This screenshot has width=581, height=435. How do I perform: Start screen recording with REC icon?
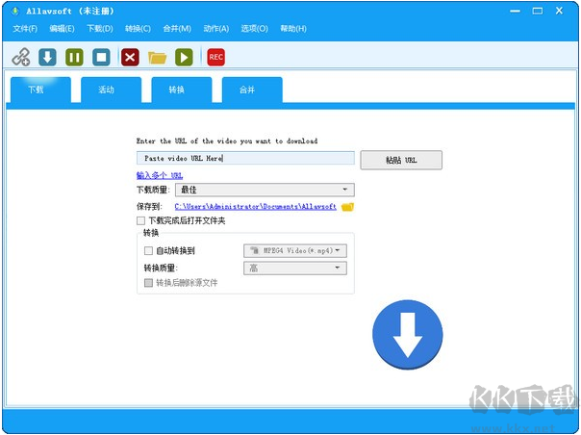(x=215, y=57)
